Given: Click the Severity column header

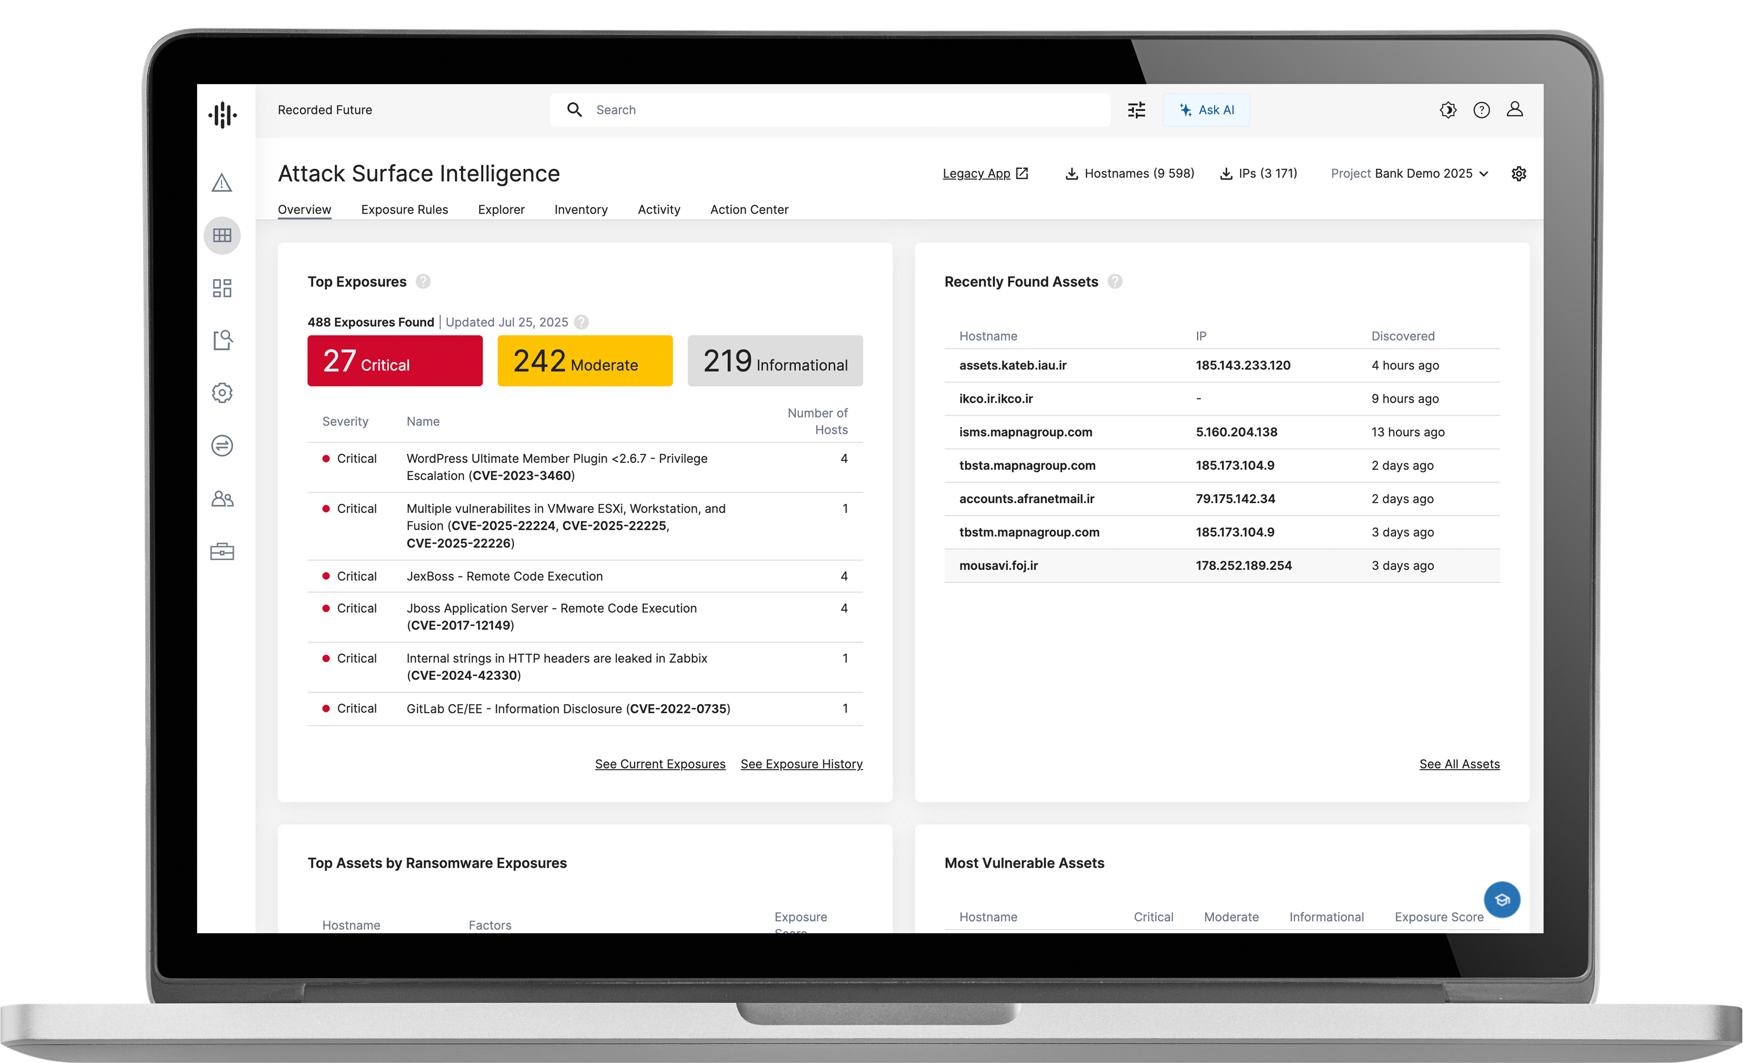Looking at the screenshot, I should (345, 421).
